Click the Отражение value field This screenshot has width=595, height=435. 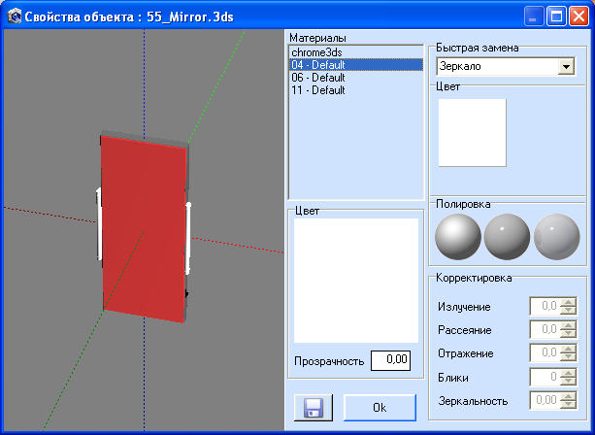(545, 353)
